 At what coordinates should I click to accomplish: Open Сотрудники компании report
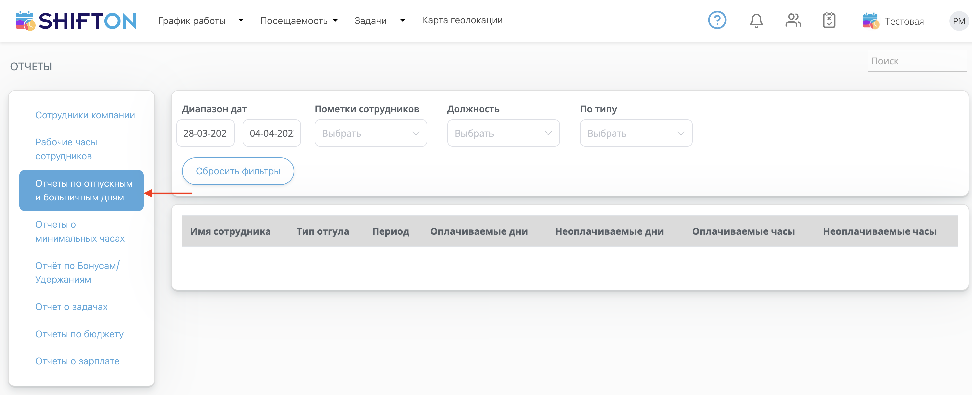[x=85, y=115]
